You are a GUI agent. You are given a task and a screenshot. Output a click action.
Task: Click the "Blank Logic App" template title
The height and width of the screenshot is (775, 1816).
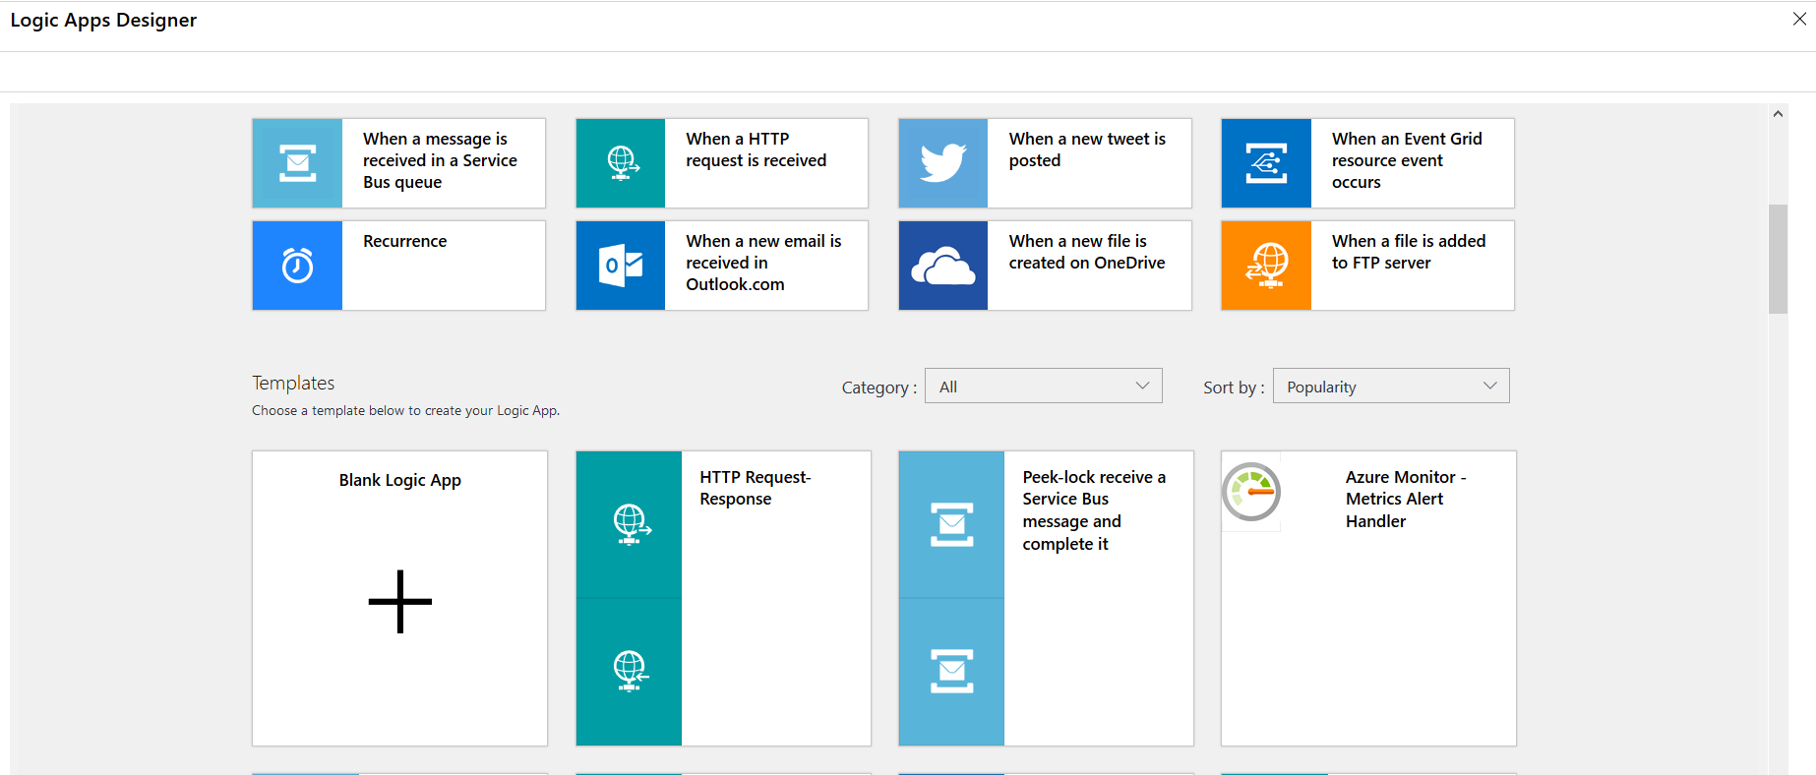point(400,480)
